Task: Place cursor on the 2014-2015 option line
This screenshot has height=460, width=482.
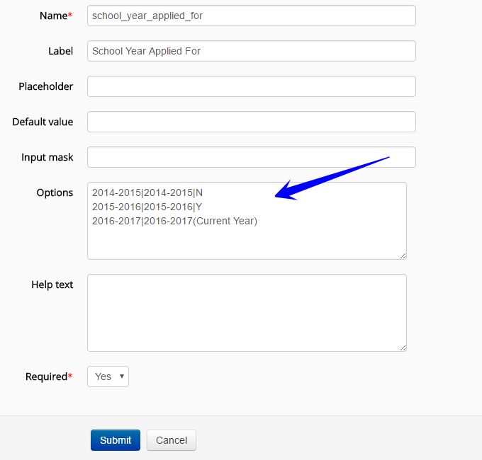Action: click(x=147, y=192)
